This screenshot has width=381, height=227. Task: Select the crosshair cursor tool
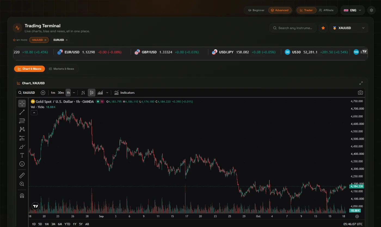pos(22,104)
